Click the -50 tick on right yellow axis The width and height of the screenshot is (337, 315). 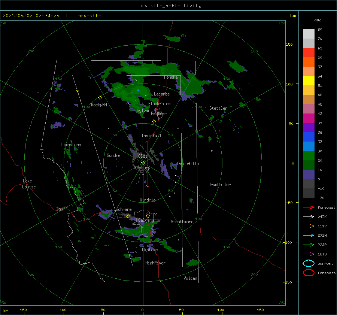(289, 203)
